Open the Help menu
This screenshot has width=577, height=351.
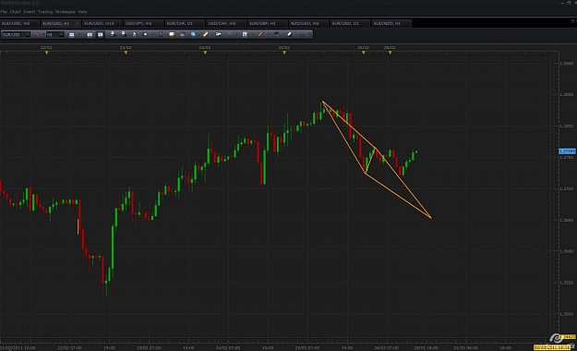point(82,12)
